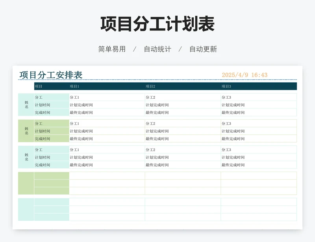Click the sheet title 项目分工安排表
This screenshot has height=242, width=315.
51,75
